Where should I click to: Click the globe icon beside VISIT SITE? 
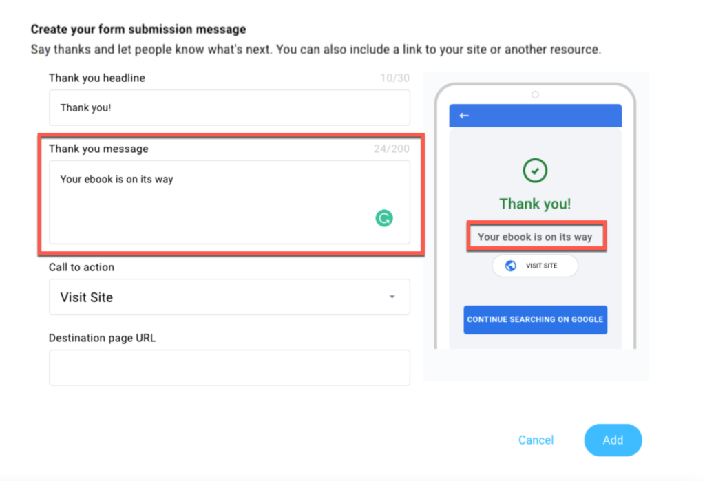(510, 266)
